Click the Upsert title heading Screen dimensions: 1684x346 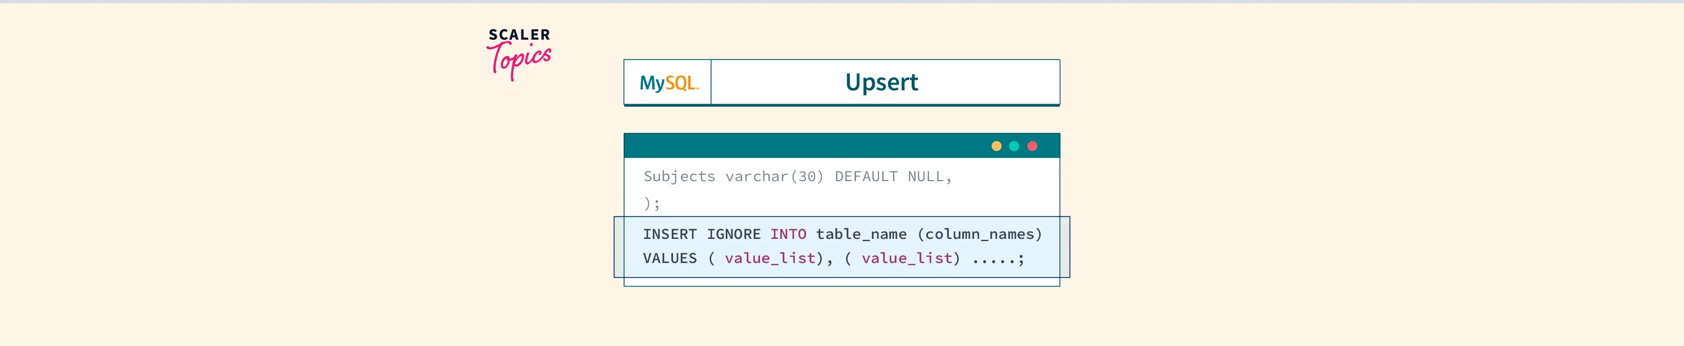pyautogui.click(x=881, y=82)
